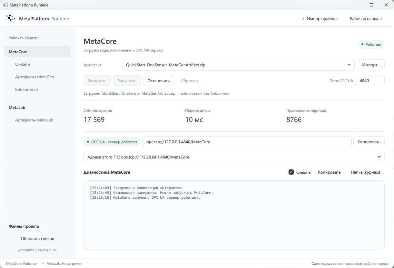Click the Счётчик циклов value 17 569
This screenshot has width=394, height=268.
pyautogui.click(x=94, y=120)
